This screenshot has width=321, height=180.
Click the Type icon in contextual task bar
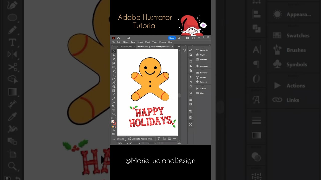tap(158, 139)
